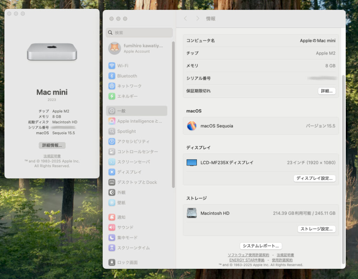The height and width of the screenshot is (279, 358).
Task: Open the fumihiro kawatiy... Apple Account row
Action: point(137,48)
